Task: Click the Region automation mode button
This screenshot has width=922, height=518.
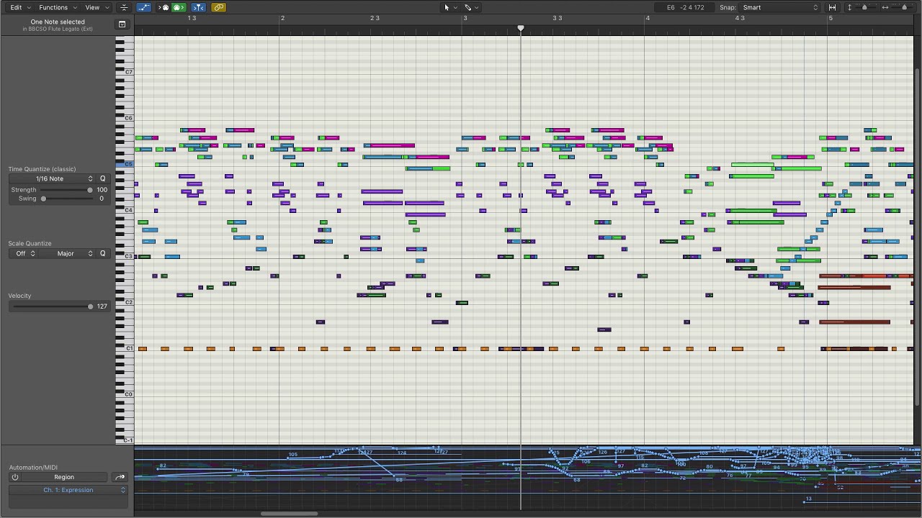Action: click(64, 477)
